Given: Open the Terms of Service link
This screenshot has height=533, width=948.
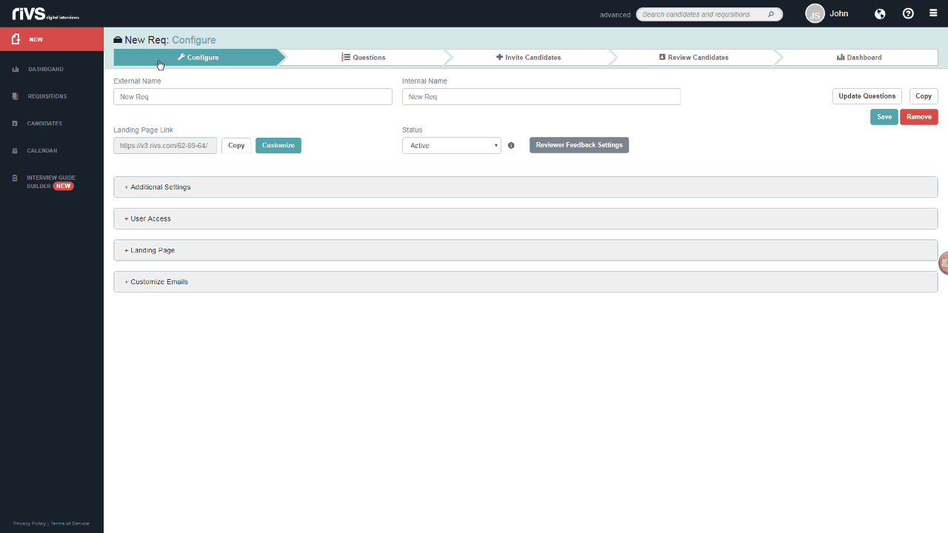Looking at the screenshot, I should (70, 523).
